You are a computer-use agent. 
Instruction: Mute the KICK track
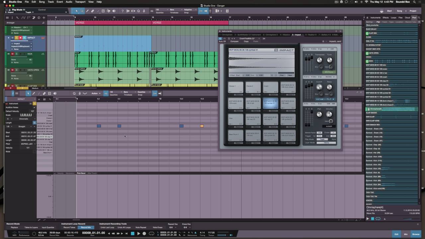click(x=12, y=54)
